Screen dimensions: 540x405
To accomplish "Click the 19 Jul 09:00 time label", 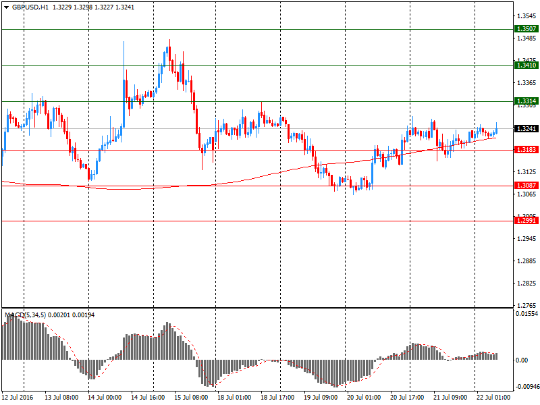I will pyautogui.click(x=321, y=397).
